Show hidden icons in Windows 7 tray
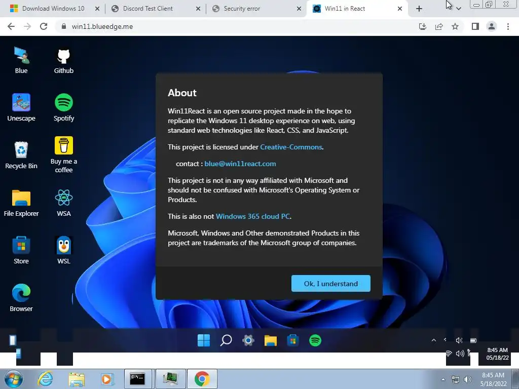 tap(443, 379)
